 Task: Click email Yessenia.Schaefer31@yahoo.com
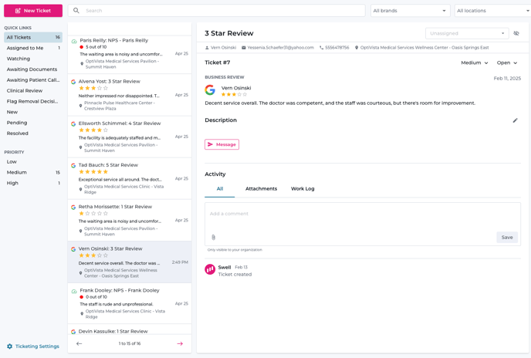point(280,48)
